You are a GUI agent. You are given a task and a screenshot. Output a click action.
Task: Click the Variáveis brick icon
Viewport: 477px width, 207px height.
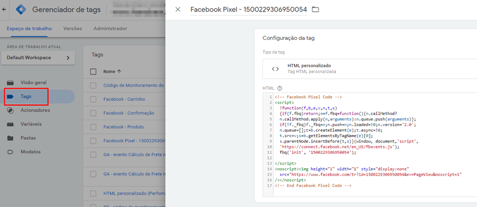(x=11, y=125)
